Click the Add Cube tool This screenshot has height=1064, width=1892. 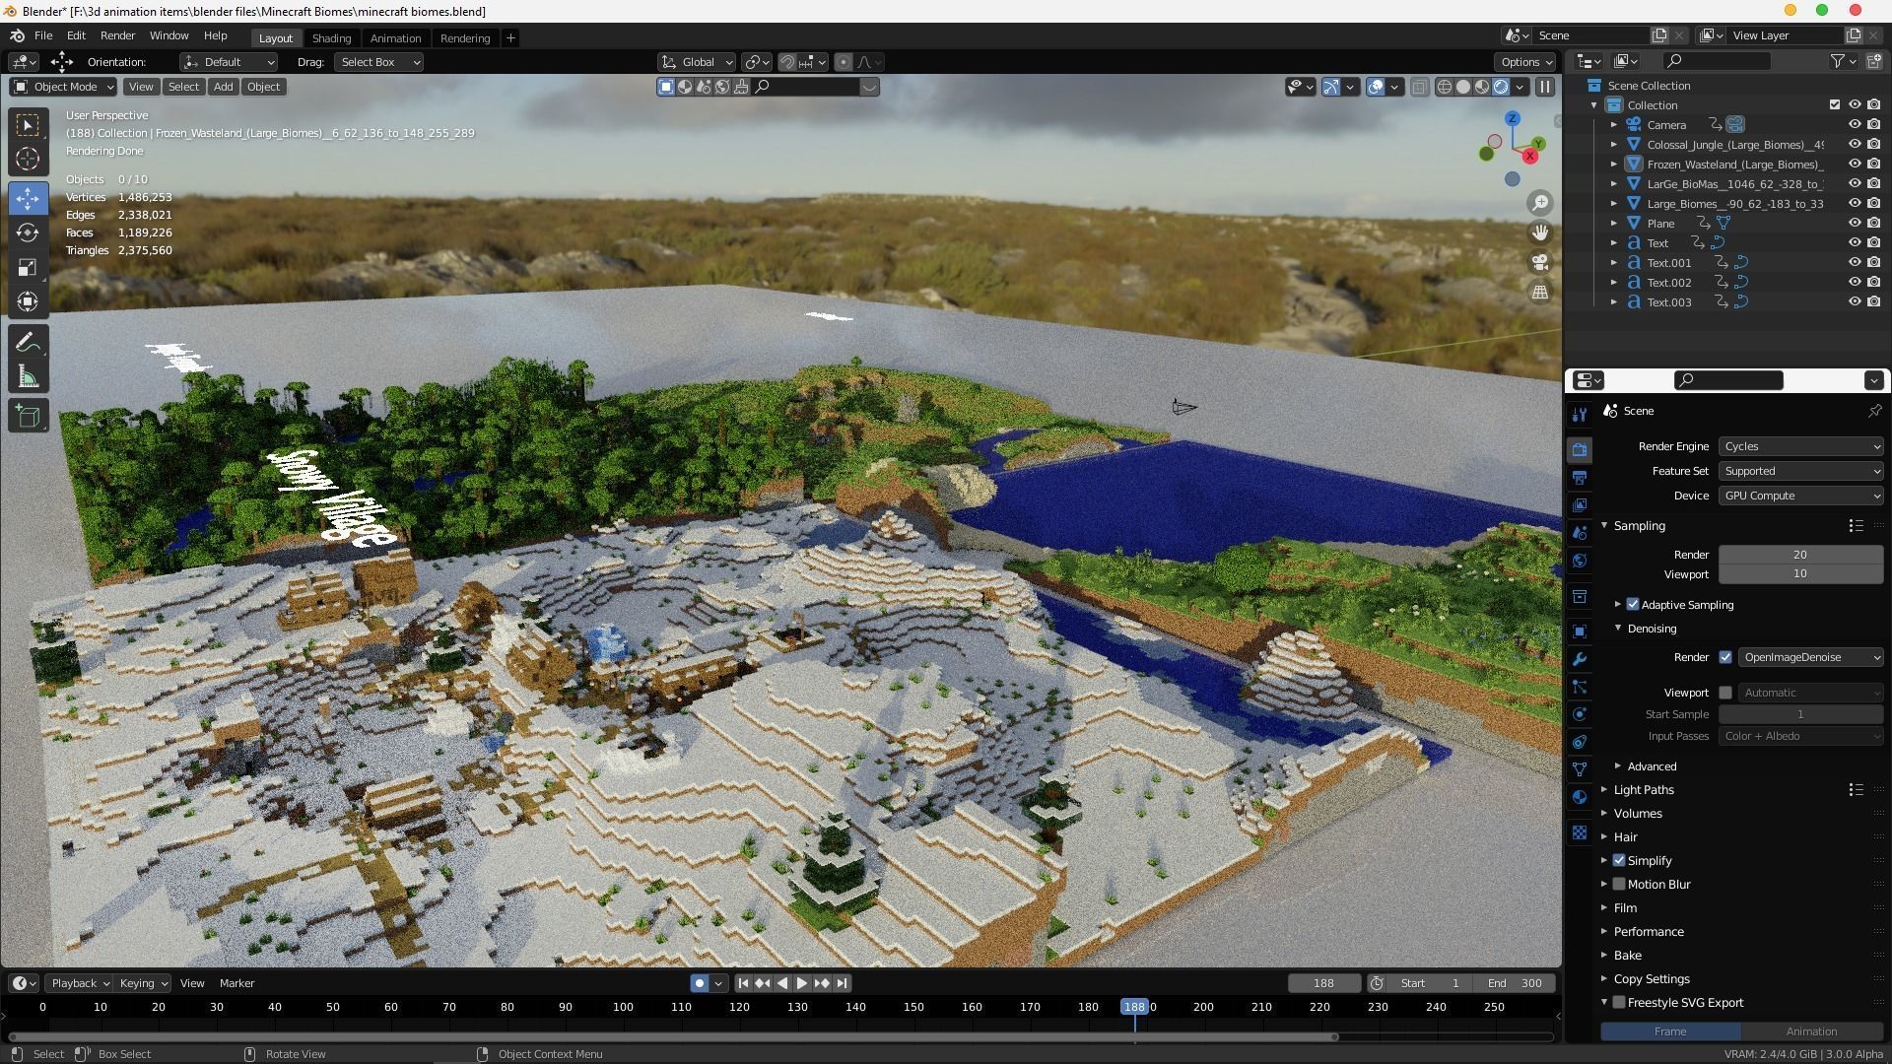click(28, 416)
